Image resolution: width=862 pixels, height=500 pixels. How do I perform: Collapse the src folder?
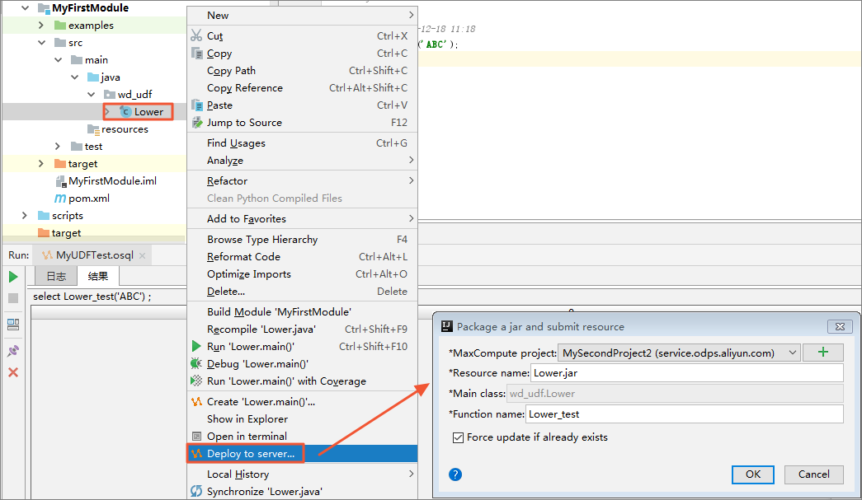[42, 43]
